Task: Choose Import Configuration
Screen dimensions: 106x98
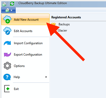Action: click(25, 43)
